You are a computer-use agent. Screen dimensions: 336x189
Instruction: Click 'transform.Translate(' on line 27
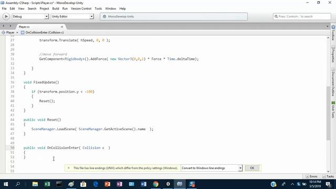[x=59, y=40]
